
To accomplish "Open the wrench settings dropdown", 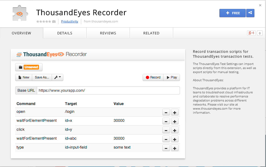I will 58,77.
